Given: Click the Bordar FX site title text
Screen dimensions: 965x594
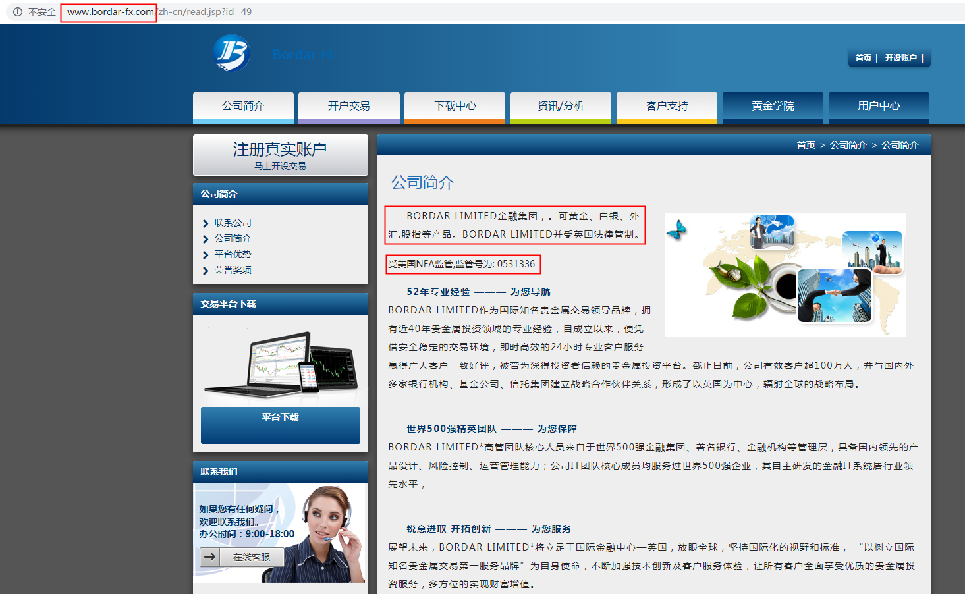Looking at the screenshot, I should coord(302,55).
